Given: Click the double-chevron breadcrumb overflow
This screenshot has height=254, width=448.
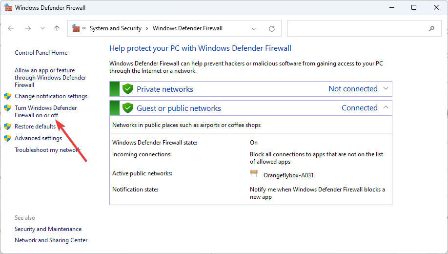Looking at the screenshot, I should click(x=84, y=28).
